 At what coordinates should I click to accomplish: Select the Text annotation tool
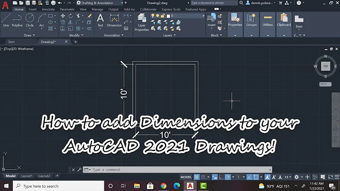point(100,20)
